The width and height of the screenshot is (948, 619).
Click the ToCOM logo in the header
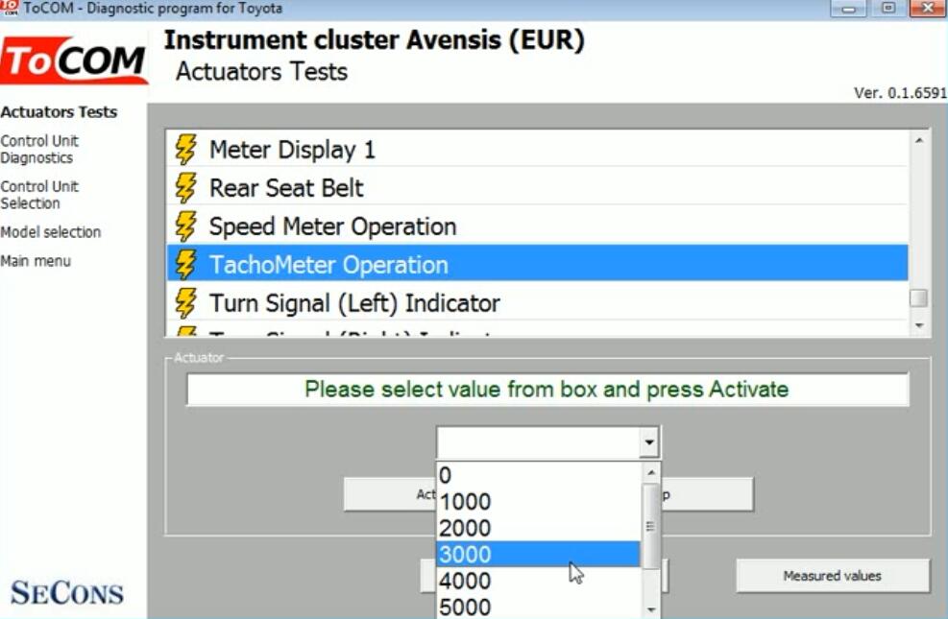coord(74,62)
